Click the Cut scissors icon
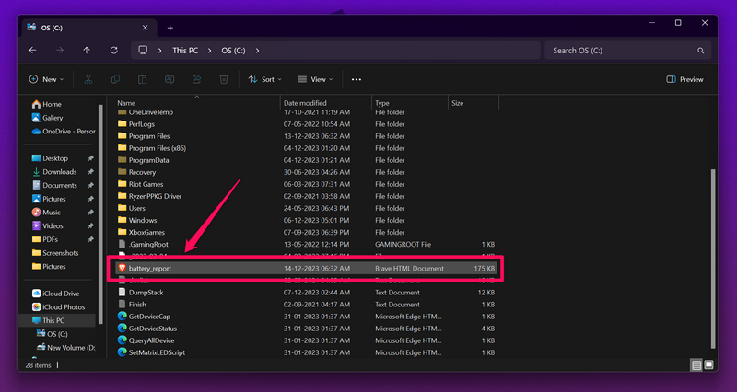The width and height of the screenshot is (737, 392). [x=88, y=80]
